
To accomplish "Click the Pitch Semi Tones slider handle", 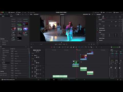I will click(x=109, y=34).
